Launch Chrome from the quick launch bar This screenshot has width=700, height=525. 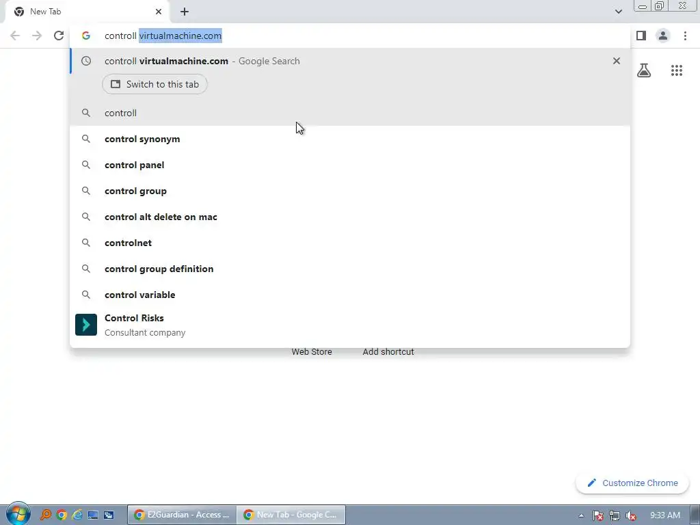(62, 515)
